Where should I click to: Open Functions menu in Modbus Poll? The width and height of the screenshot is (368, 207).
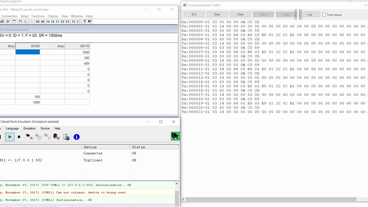(38, 16)
